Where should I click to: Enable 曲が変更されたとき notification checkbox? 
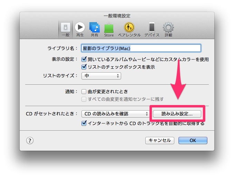tap(84, 92)
